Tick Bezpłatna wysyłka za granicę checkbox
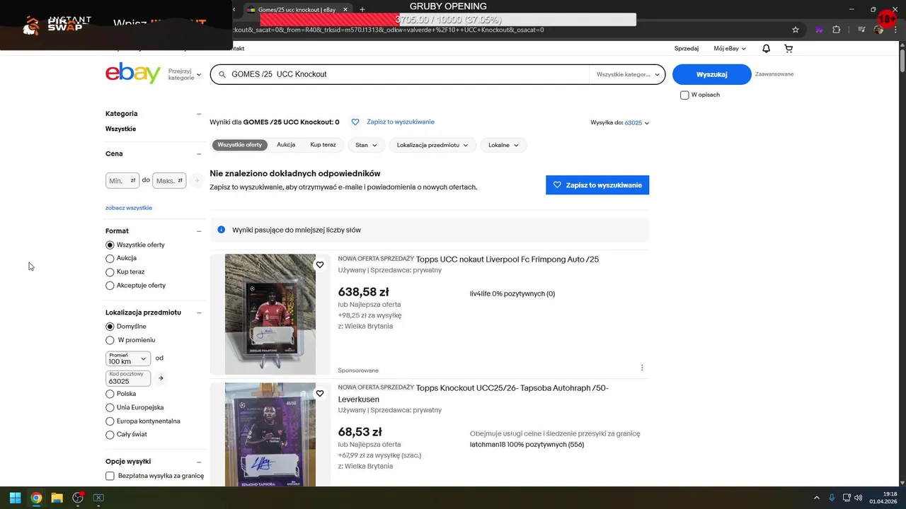The height and width of the screenshot is (509, 906). pyautogui.click(x=110, y=476)
